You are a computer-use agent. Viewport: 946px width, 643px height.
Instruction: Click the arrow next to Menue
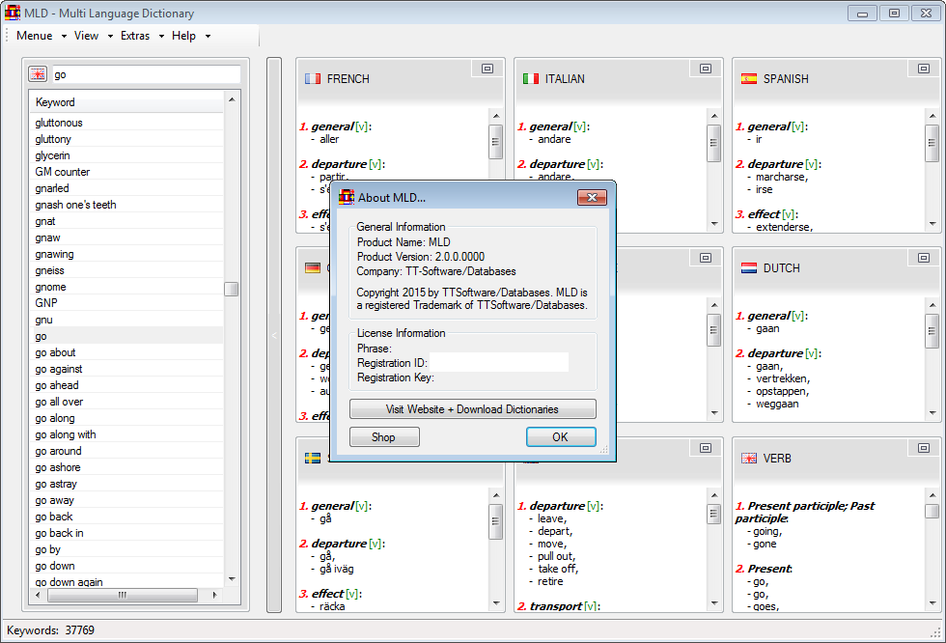pyautogui.click(x=64, y=36)
